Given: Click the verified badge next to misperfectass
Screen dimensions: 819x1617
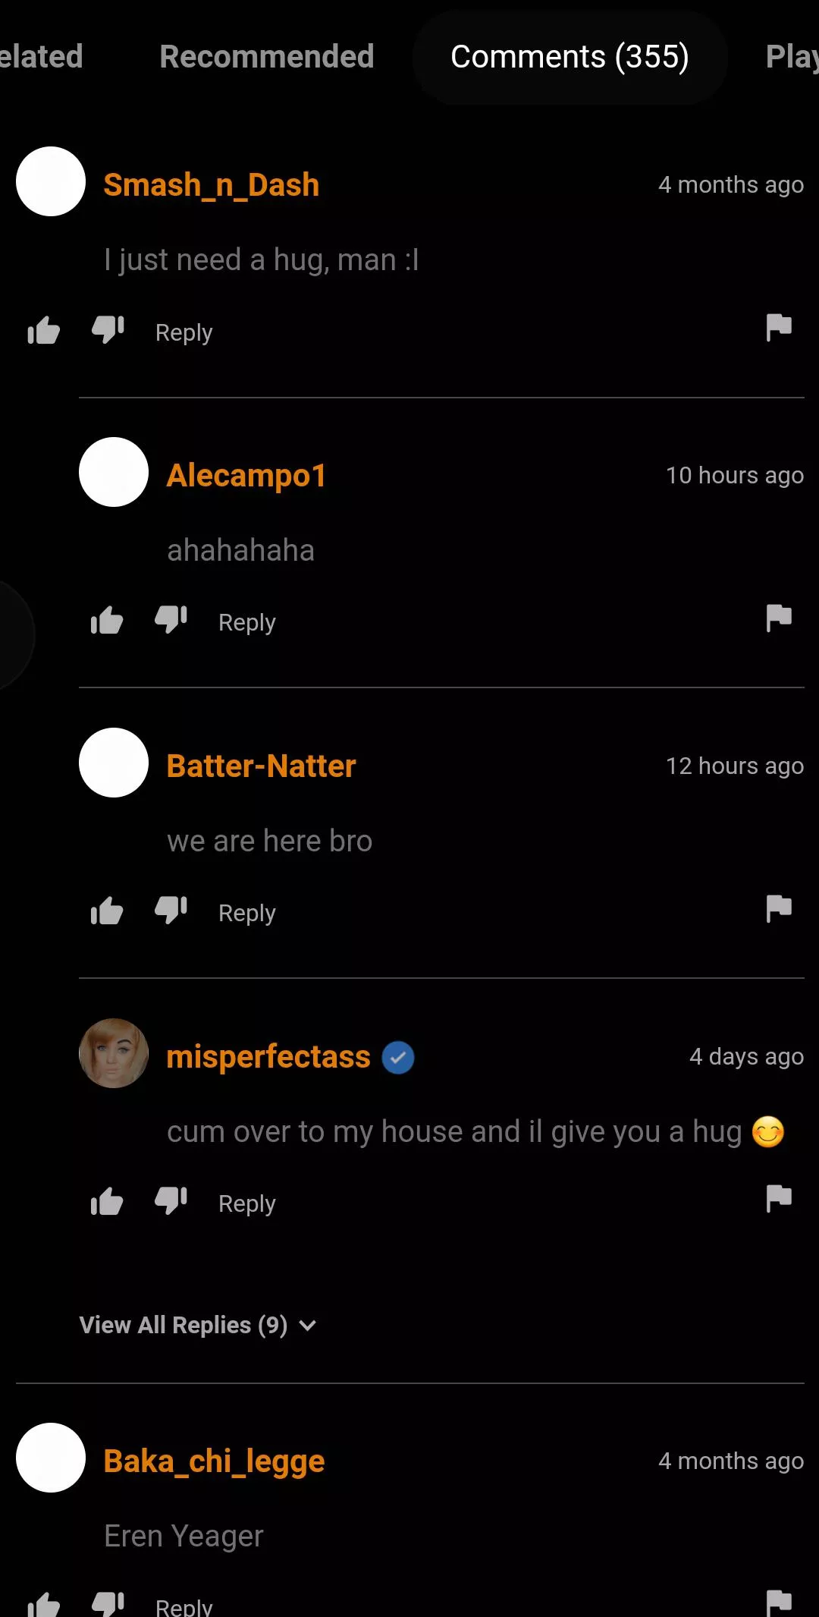Looking at the screenshot, I should click(x=397, y=1055).
